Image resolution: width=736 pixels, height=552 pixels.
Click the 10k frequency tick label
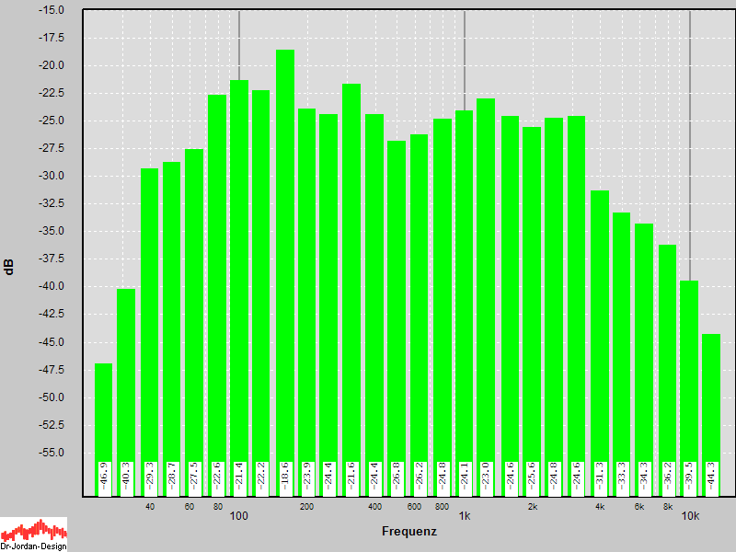[690, 516]
